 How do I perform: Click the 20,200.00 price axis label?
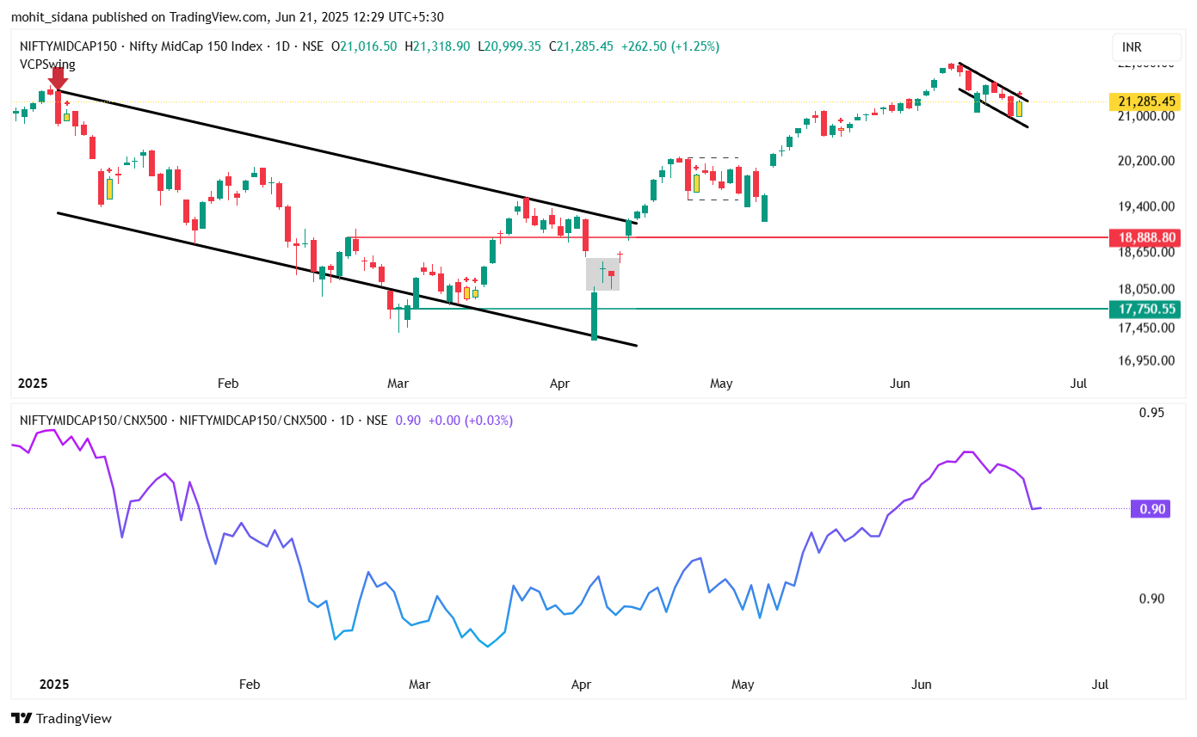1145,161
